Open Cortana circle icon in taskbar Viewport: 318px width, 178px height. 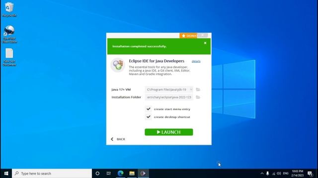click(97, 174)
